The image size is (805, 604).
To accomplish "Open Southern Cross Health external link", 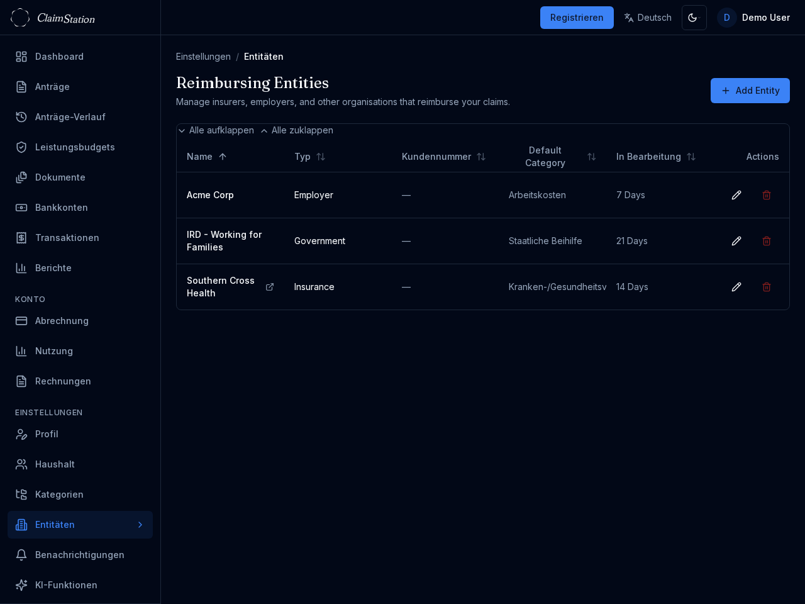I will point(270,287).
